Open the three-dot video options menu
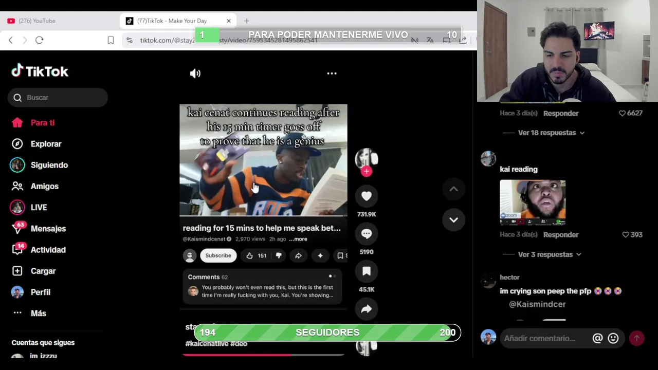658x370 pixels. click(332, 73)
